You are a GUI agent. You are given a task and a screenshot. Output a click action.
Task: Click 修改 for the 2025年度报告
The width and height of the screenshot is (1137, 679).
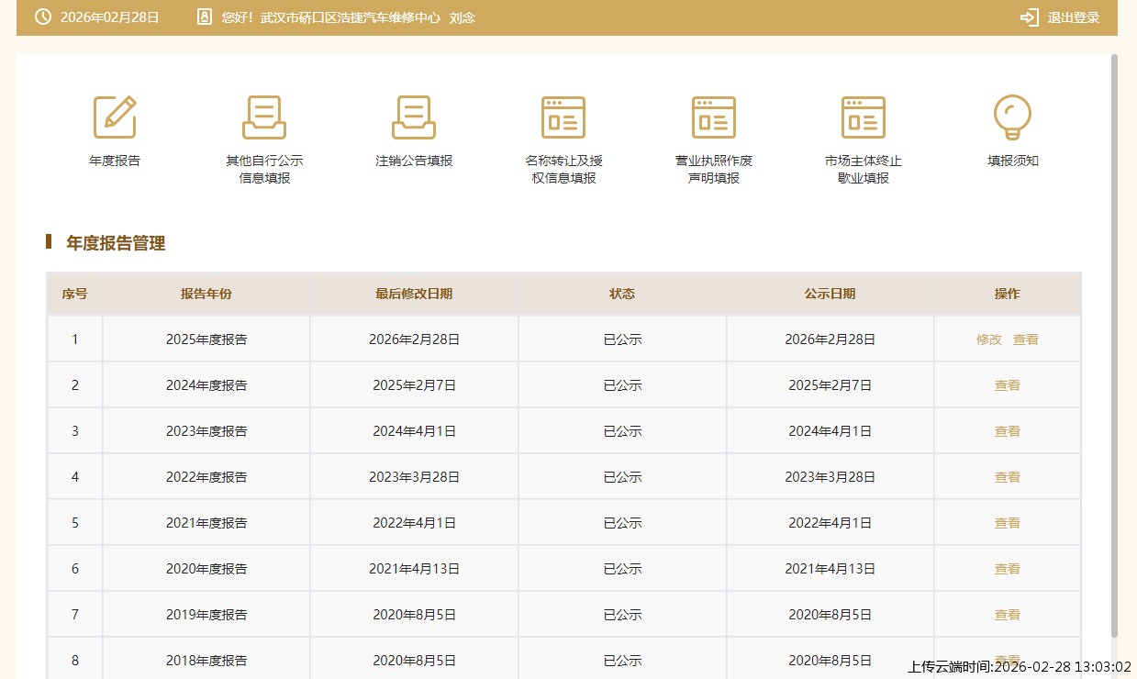(x=989, y=339)
